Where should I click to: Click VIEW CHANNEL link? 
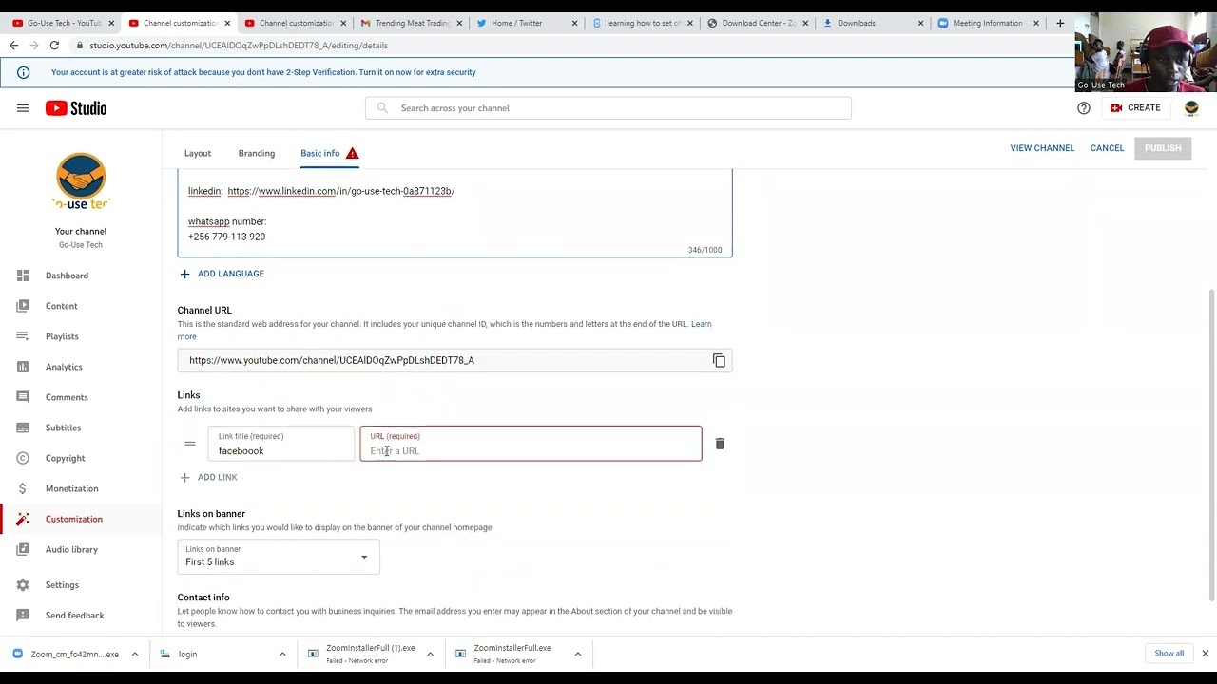pyautogui.click(x=1042, y=148)
